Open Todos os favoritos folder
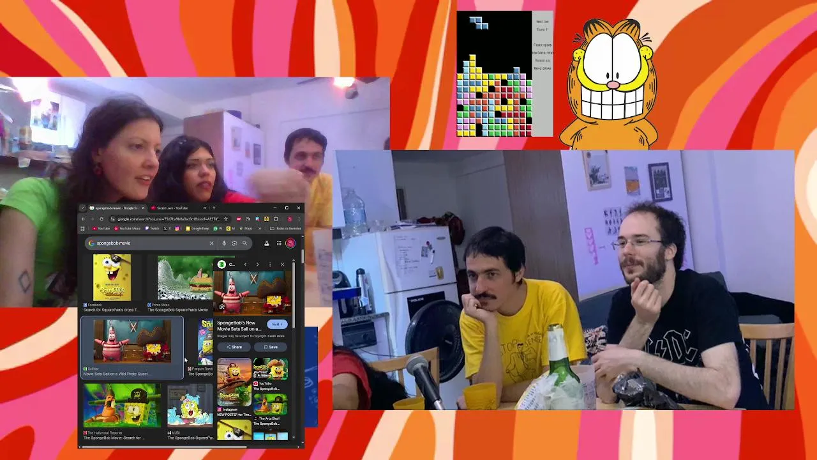This screenshot has width=817, height=460. click(285, 229)
